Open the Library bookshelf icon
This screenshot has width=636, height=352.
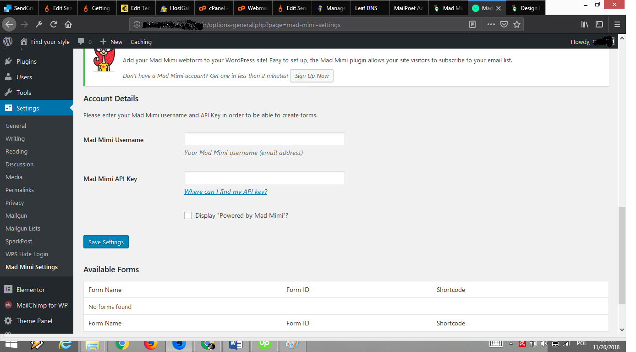tap(585, 25)
